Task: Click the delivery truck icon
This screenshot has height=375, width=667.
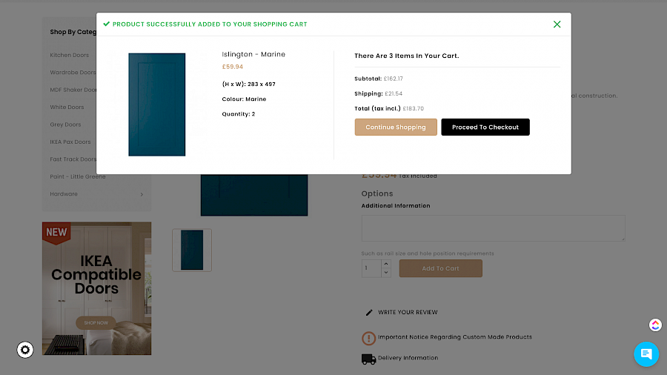Action: coord(368,359)
